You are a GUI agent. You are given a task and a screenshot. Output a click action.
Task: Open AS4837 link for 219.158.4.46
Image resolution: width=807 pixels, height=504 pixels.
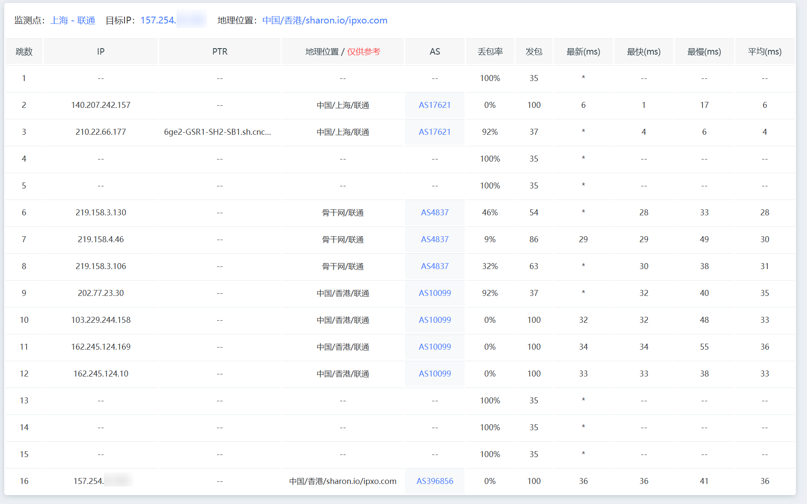pyautogui.click(x=434, y=239)
